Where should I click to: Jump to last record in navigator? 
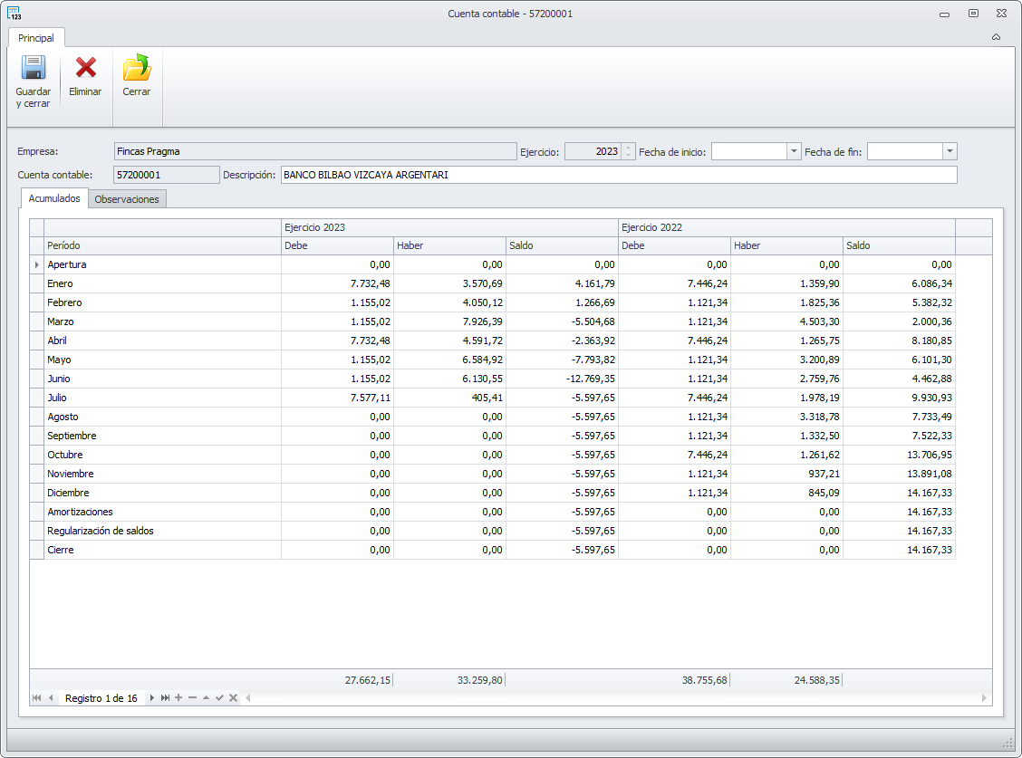(165, 698)
